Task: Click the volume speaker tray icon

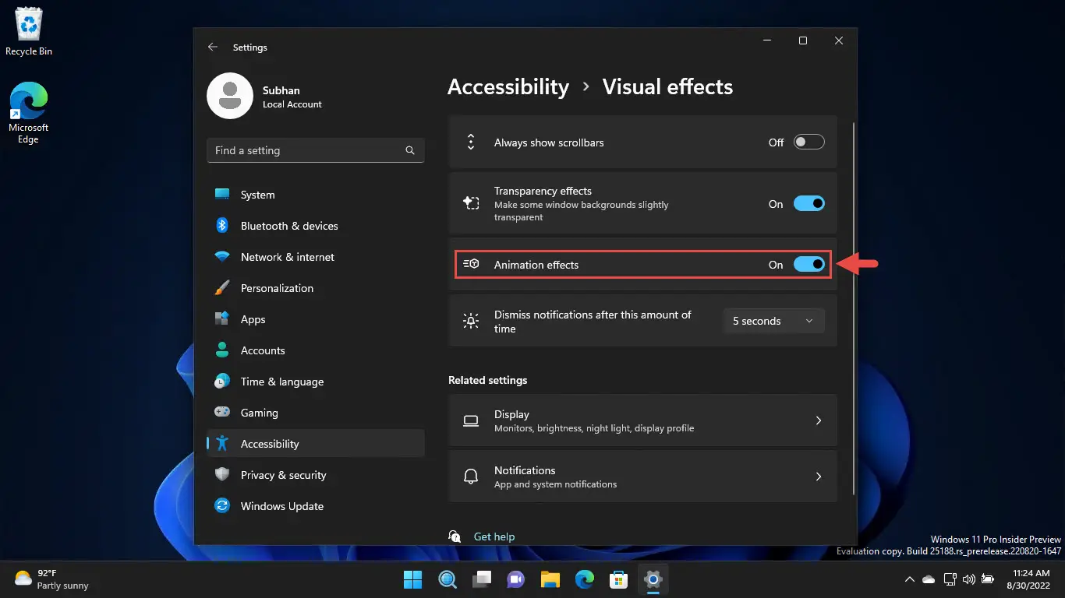Action: (x=969, y=579)
